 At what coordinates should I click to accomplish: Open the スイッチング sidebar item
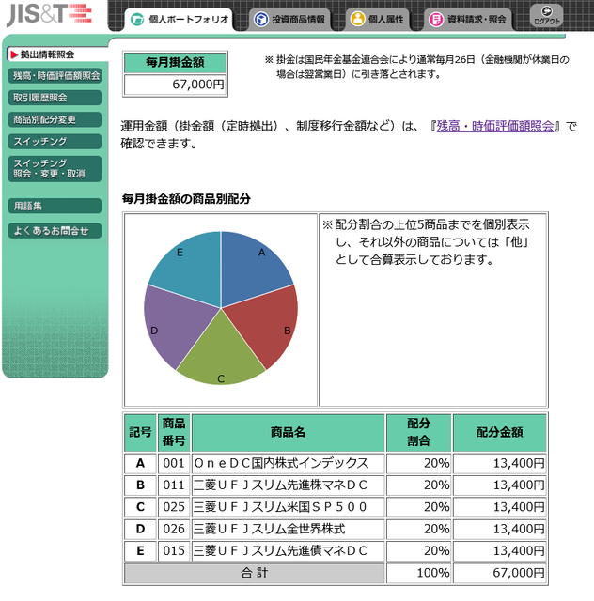pos(55,142)
